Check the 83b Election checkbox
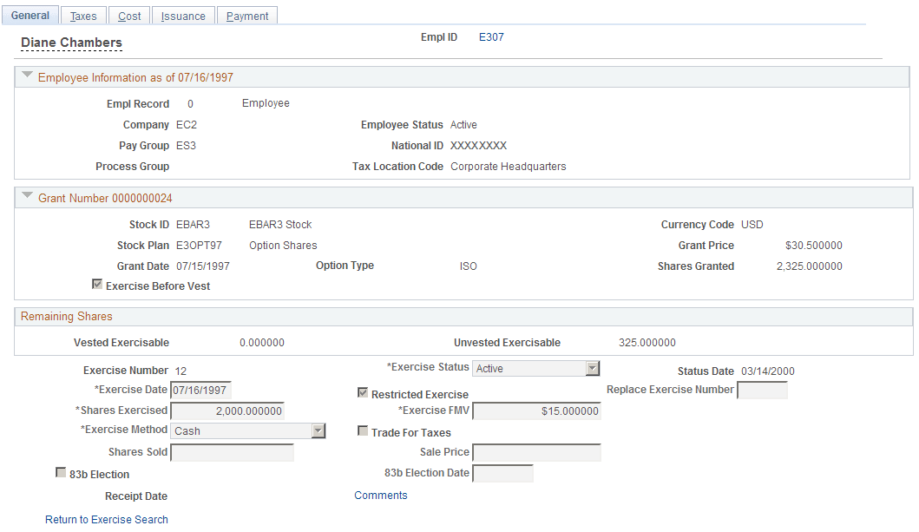This screenshot has height=532, width=919. 61,472
